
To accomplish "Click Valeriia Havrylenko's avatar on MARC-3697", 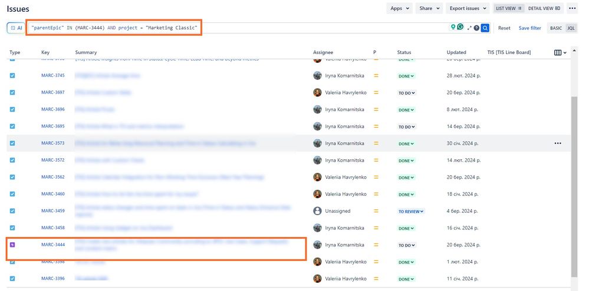I will click(x=317, y=92).
